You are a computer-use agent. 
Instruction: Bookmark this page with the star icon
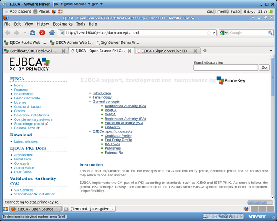click(x=209, y=33)
